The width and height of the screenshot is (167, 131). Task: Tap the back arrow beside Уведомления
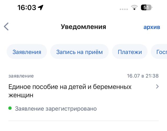[x=6, y=26]
